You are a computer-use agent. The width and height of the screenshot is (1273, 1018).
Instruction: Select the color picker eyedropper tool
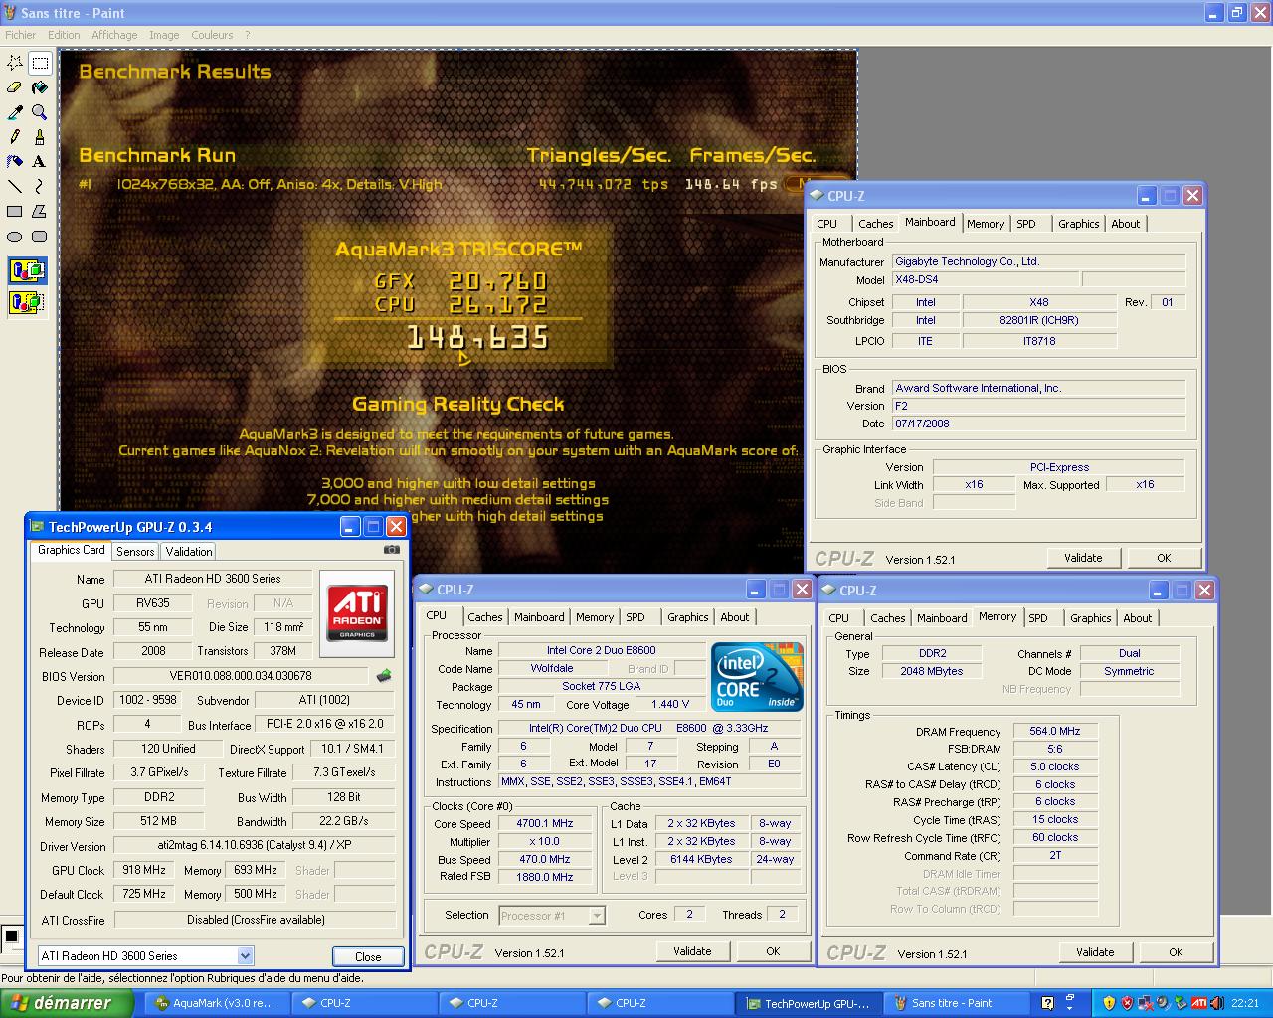coord(15,112)
